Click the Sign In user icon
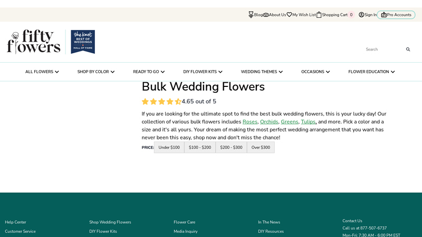This screenshot has width=422, height=237. tap(361, 15)
